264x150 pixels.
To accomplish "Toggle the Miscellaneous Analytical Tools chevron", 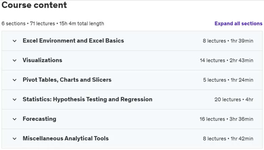I will [x=15, y=139].
